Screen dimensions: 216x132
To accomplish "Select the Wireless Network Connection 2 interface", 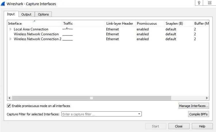I will click(37, 39).
